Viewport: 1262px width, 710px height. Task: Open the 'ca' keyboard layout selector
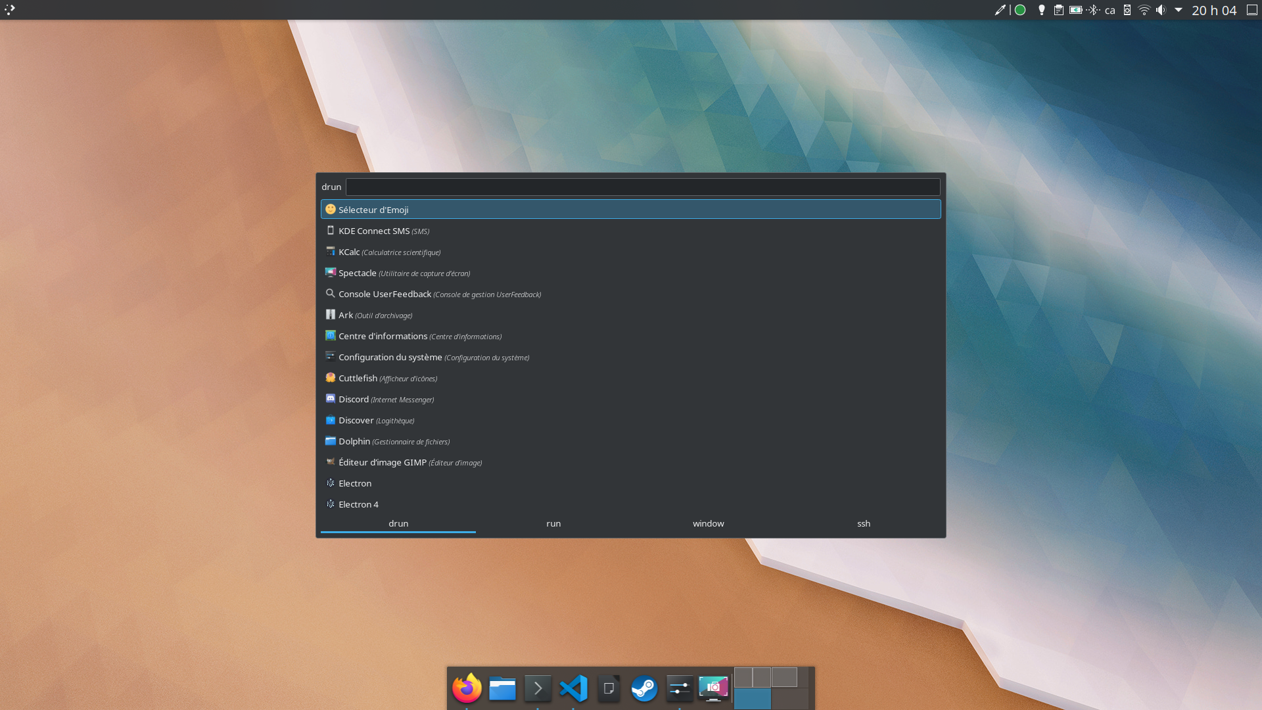point(1110,11)
